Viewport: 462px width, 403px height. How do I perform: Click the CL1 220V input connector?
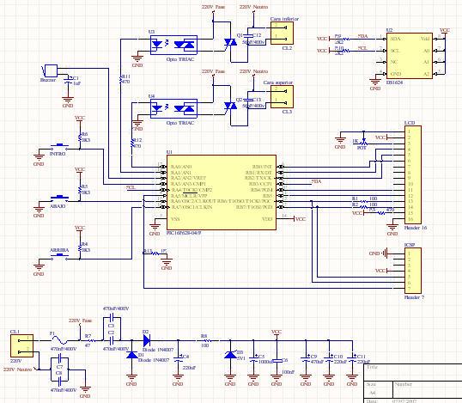pos(21,345)
